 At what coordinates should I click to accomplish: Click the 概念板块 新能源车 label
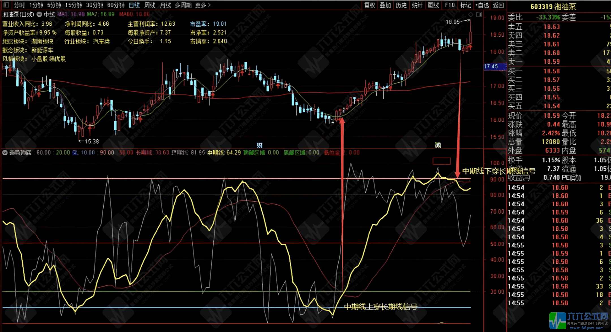[x=28, y=50]
